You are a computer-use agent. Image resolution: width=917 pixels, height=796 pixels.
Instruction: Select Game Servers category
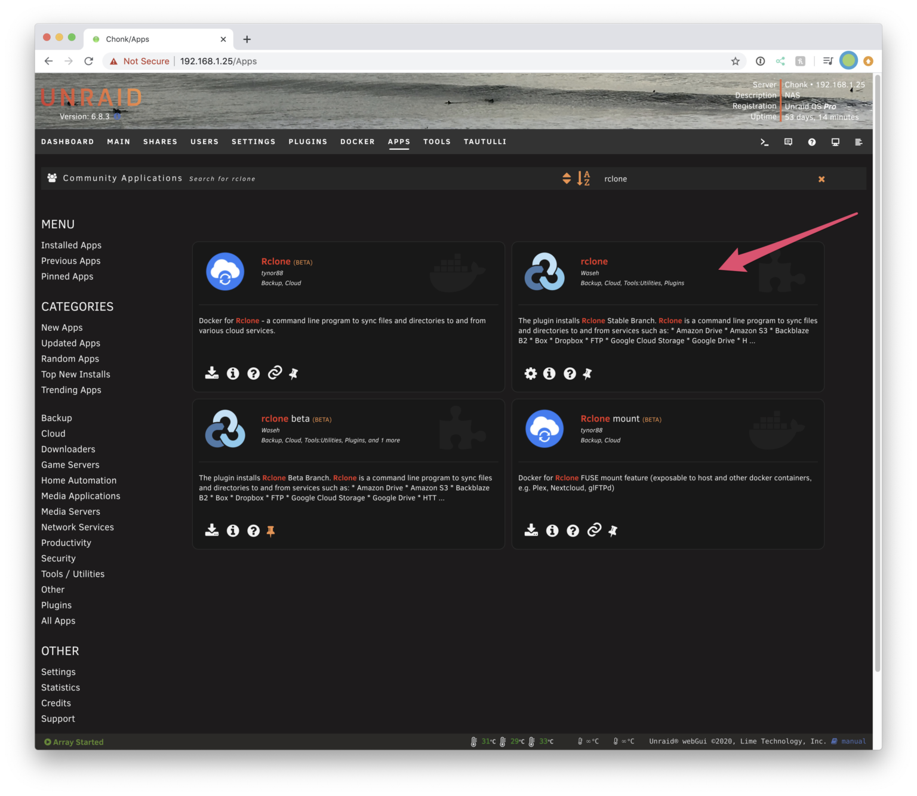[x=70, y=465]
